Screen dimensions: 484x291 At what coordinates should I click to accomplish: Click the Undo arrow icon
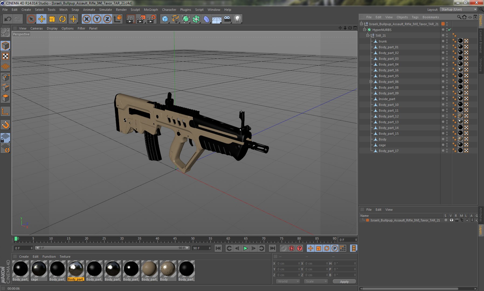point(8,19)
